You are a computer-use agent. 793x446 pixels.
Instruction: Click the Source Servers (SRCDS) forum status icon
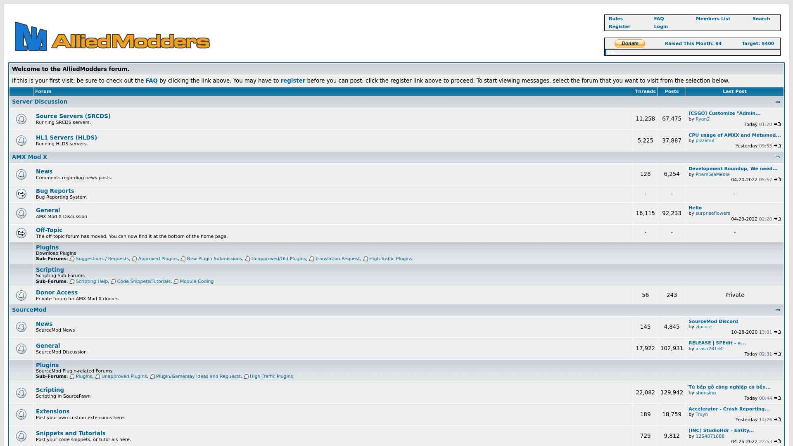pyautogui.click(x=21, y=119)
